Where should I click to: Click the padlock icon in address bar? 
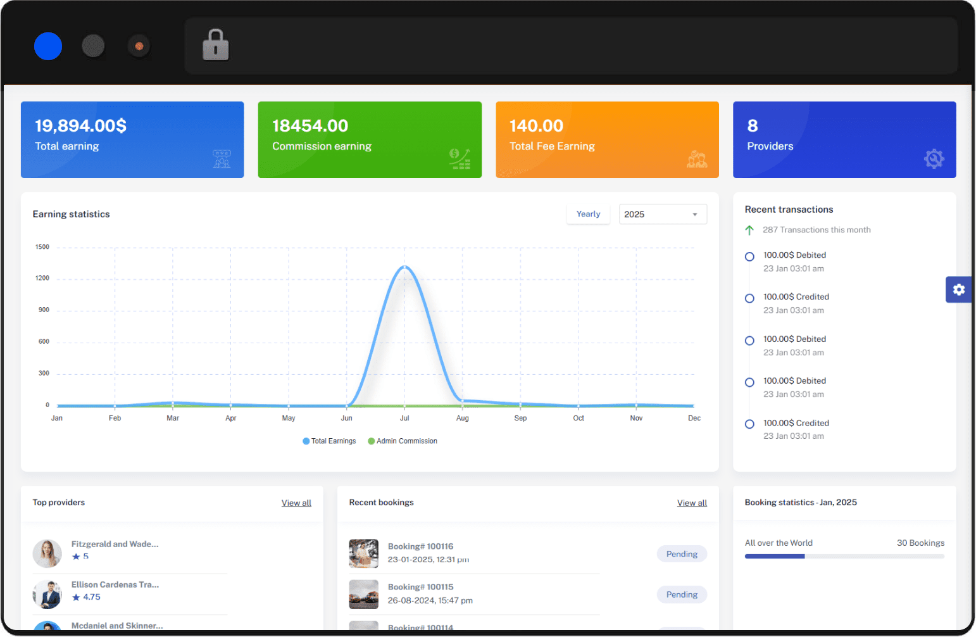[x=215, y=46]
